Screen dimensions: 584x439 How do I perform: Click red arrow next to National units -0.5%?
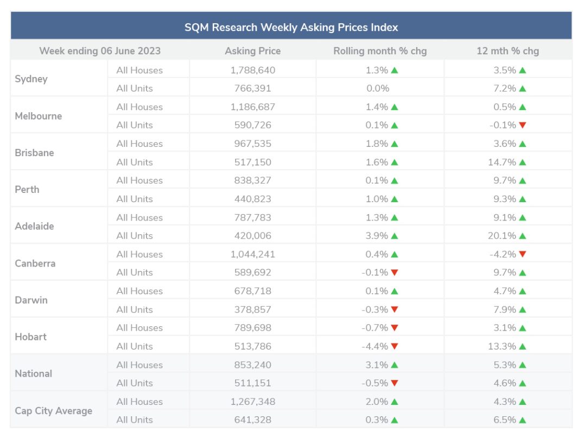[395, 383]
